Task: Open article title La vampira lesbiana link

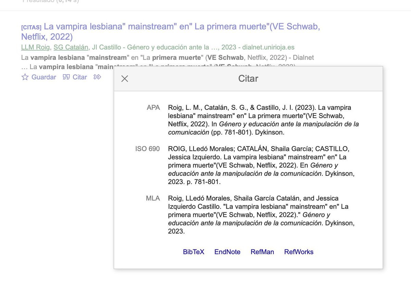Action: pos(171,31)
